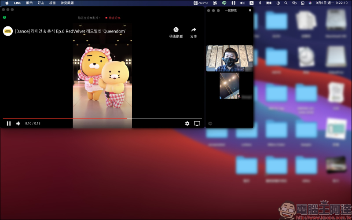Mute the video volume speaker icon
The image size is (352, 220).
pyautogui.click(x=18, y=124)
